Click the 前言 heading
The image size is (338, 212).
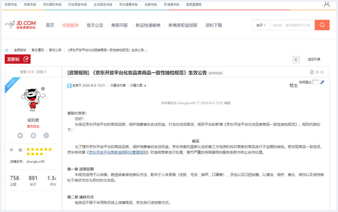[196, 141]
